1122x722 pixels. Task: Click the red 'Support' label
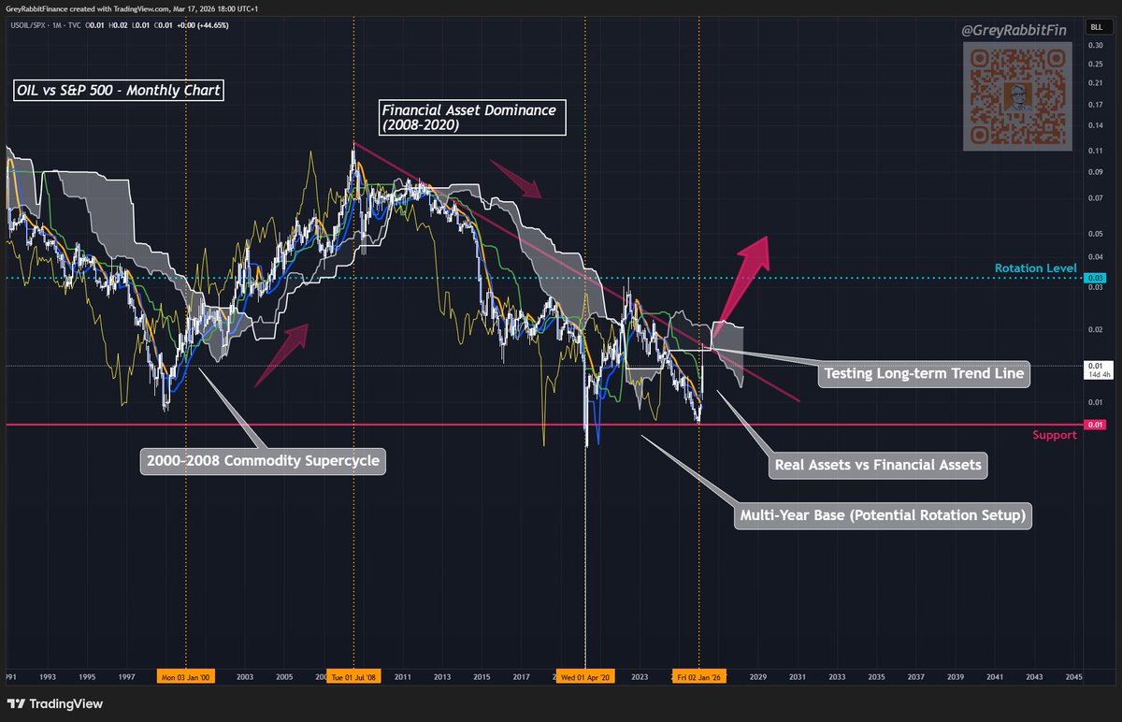1055,435
